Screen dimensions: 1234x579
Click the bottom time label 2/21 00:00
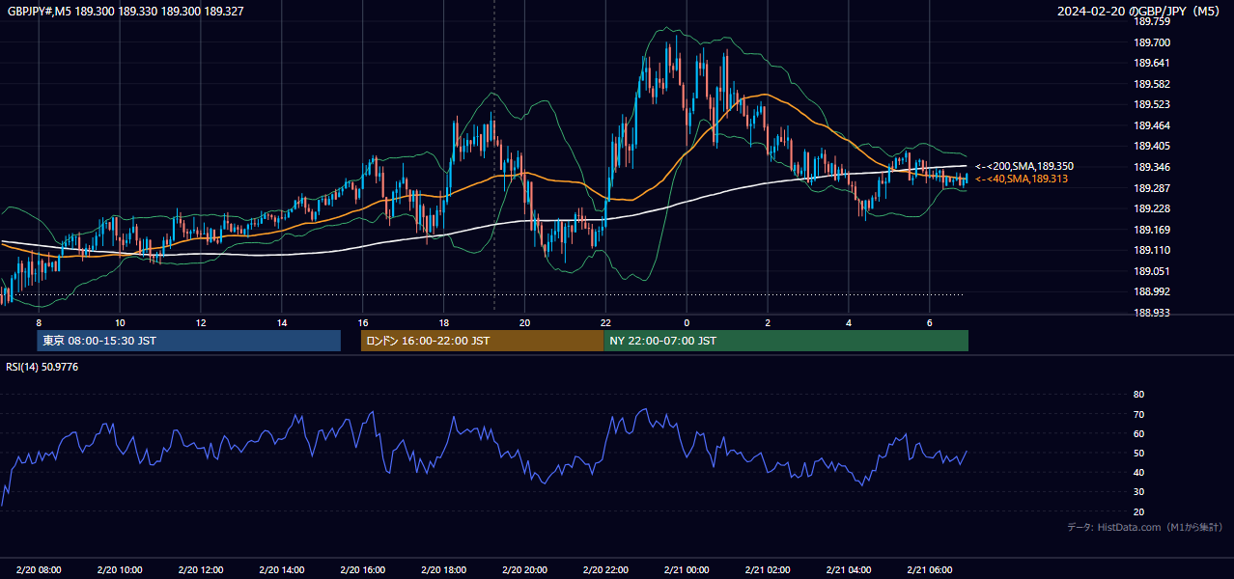[x=687, y=570]
